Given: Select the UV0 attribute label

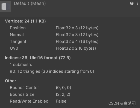Looking at the screenshot, I should 14,48.
